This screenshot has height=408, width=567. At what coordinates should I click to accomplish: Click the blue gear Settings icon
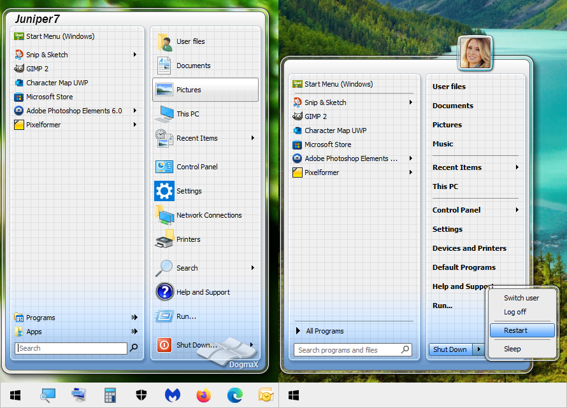164,191
